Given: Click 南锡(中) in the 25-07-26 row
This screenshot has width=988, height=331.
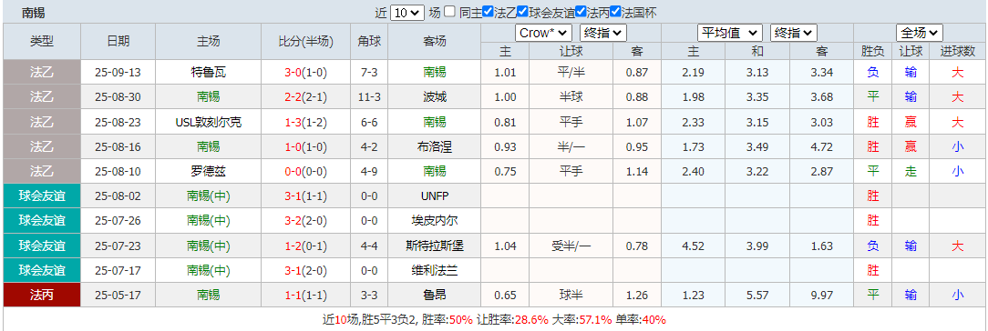Looking at the screenshot, I should 209,220.
